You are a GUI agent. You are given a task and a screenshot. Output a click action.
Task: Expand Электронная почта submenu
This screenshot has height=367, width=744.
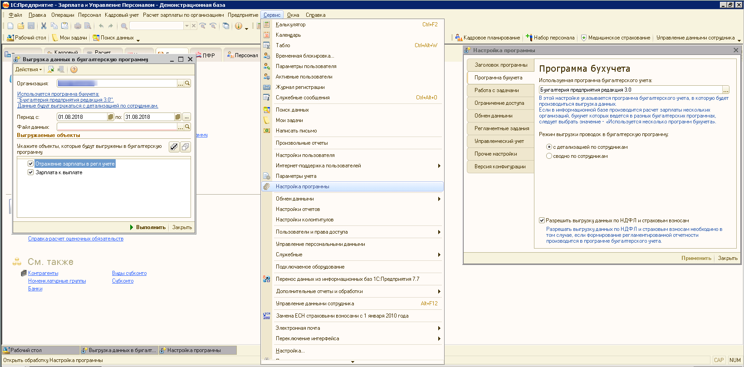coord(352,328)
